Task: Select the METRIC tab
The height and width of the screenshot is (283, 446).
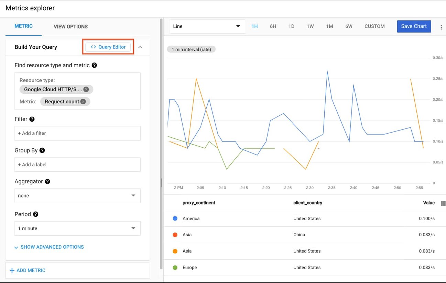Action: pyautogui.click(x=23, y=26)
